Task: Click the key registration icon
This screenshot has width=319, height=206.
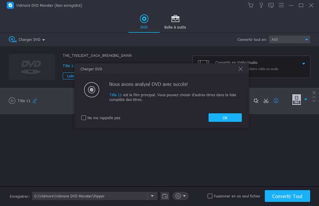Action: point(261,5)
